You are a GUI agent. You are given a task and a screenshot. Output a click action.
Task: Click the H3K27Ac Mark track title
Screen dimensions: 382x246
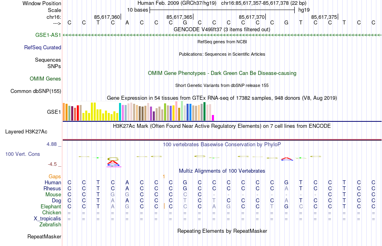pos(222,126)
